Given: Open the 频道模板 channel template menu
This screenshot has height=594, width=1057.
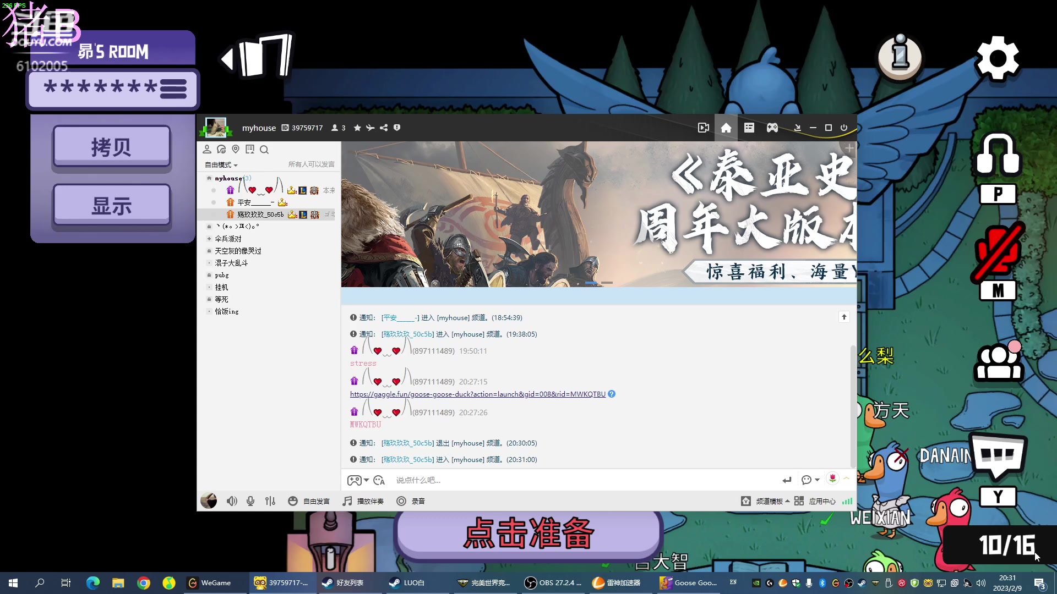Looking at the screenshot, I should (x=765, y=501).
